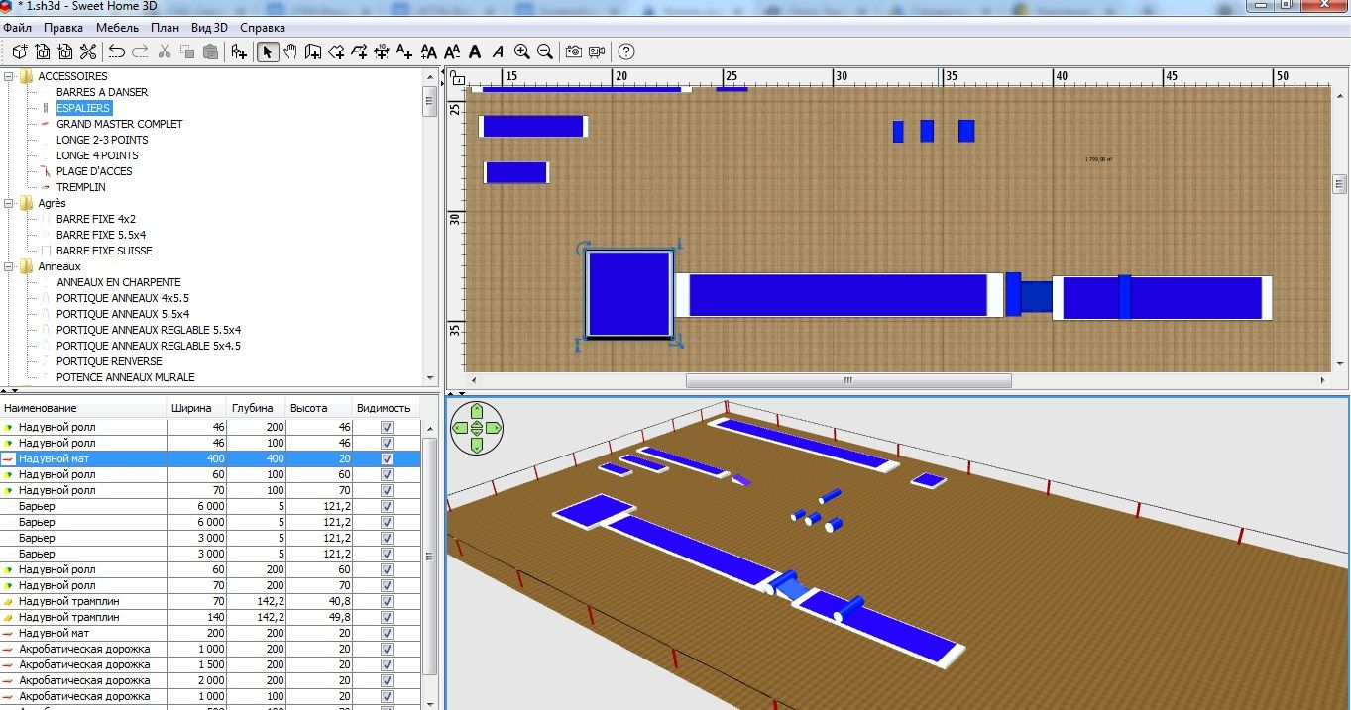Click the Zoom in magnifier icon
This screenshot has width=1351, height=710.
coord(522,51)
